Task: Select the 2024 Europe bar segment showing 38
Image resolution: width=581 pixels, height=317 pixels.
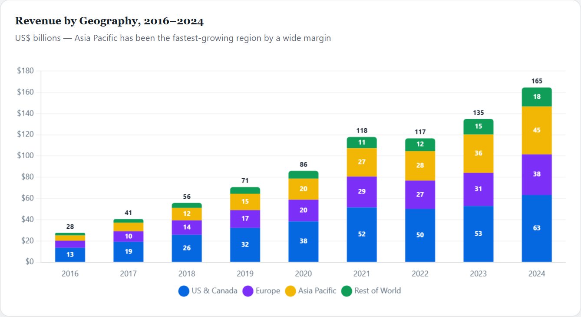Action: (537, 174)
